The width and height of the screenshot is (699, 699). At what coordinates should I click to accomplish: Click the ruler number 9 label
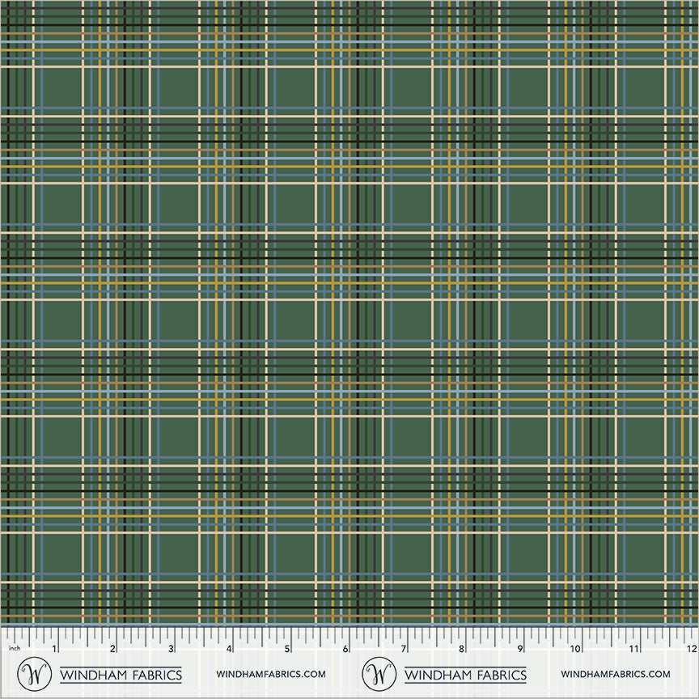519,649
